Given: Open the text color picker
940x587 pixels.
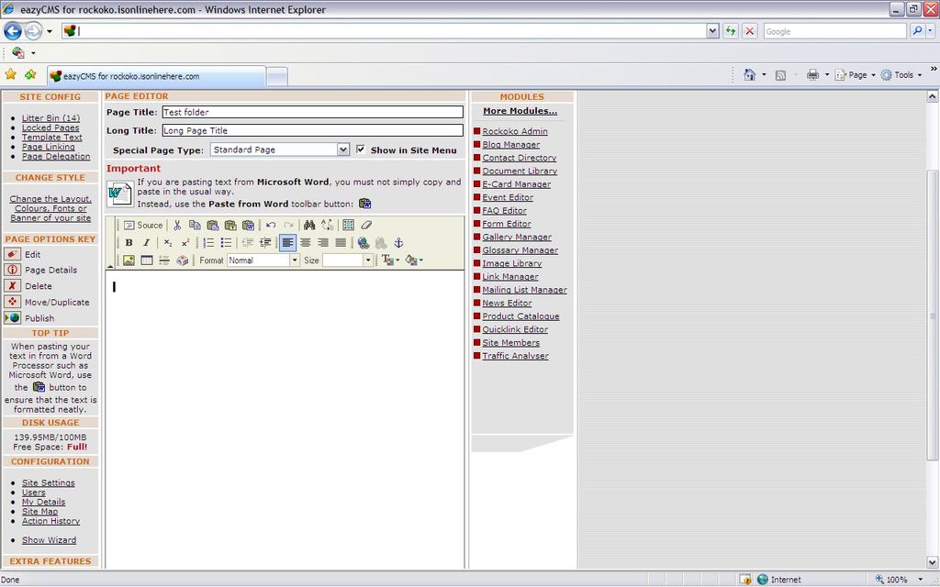Looking at the screenshot, I should point(389,260).
